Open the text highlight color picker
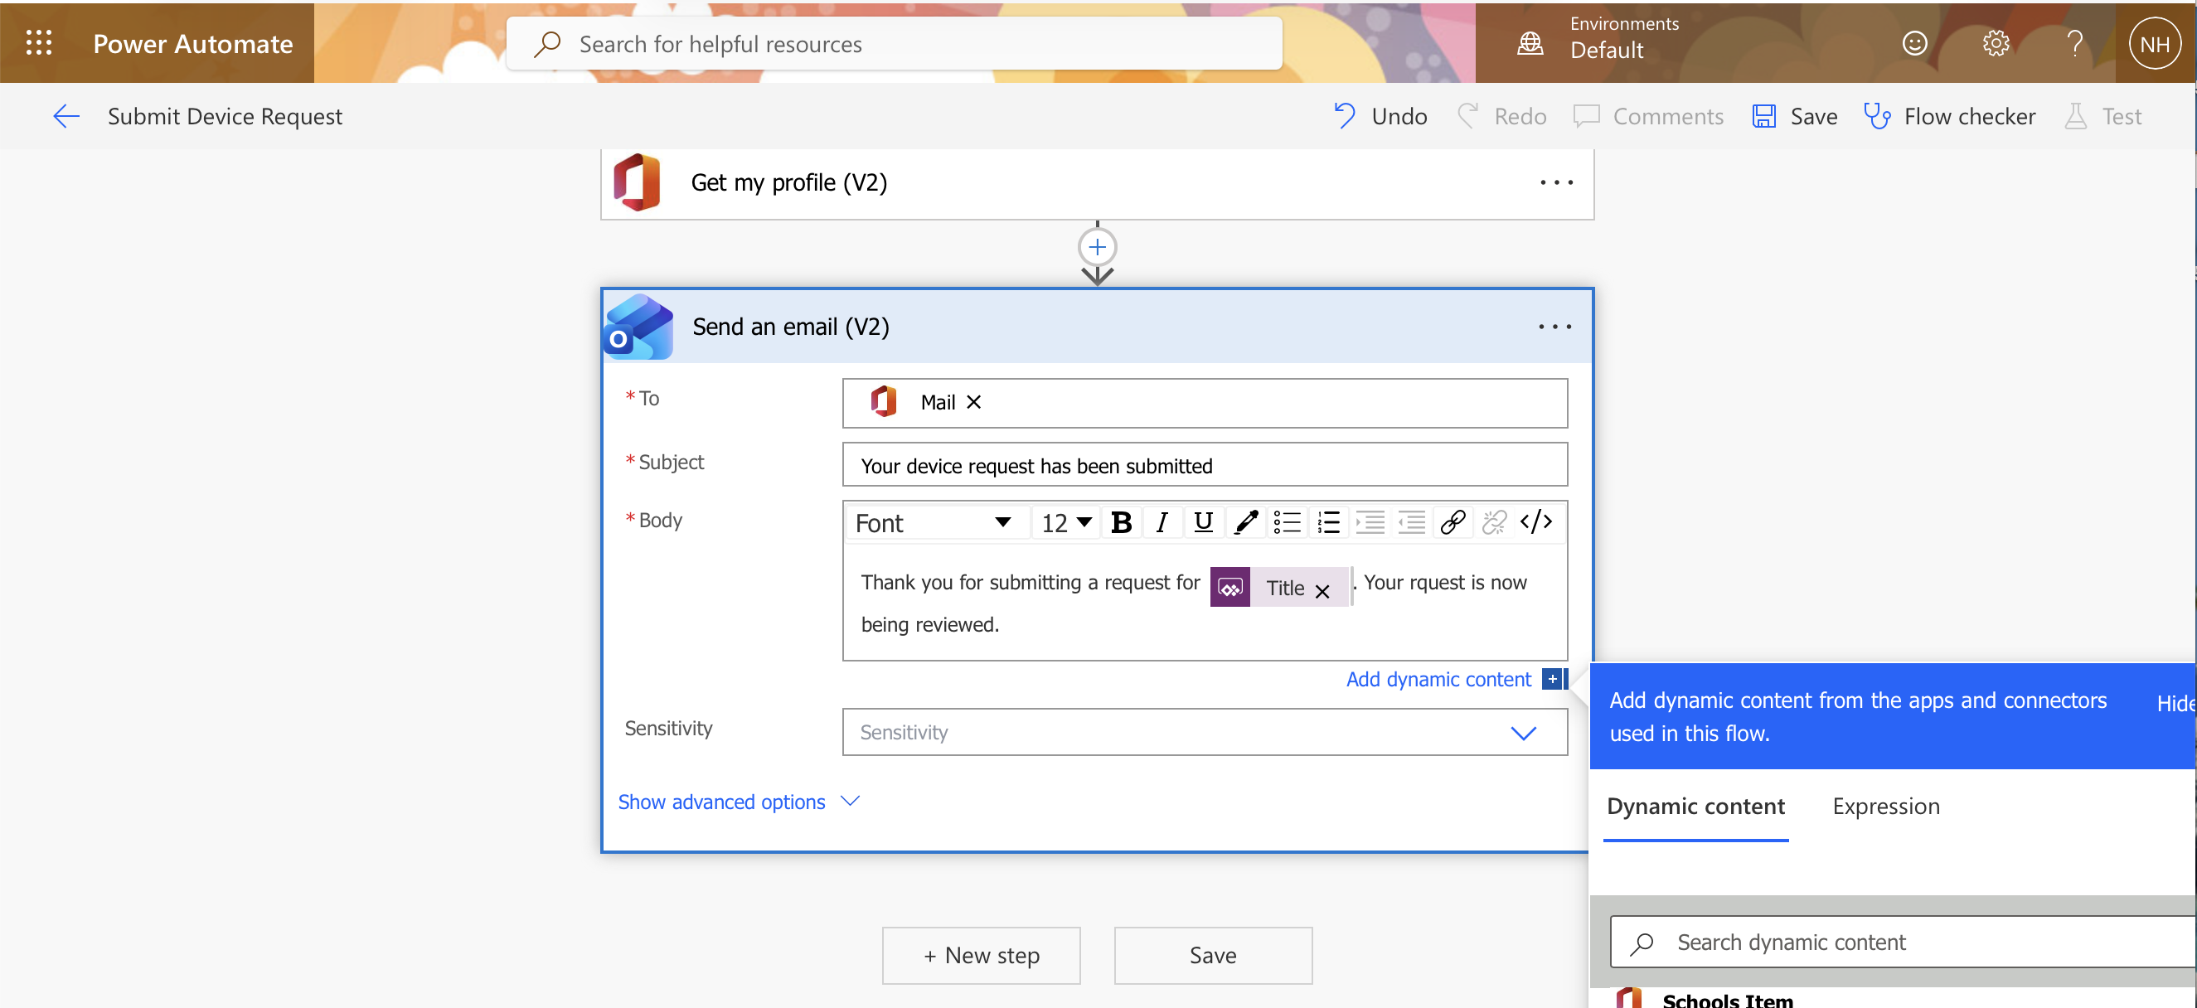2197x1008 pixels. tap(1245, 522)
